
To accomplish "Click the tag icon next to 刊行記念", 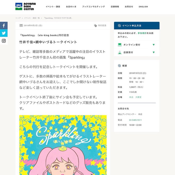I will click(x=95, y=26).
